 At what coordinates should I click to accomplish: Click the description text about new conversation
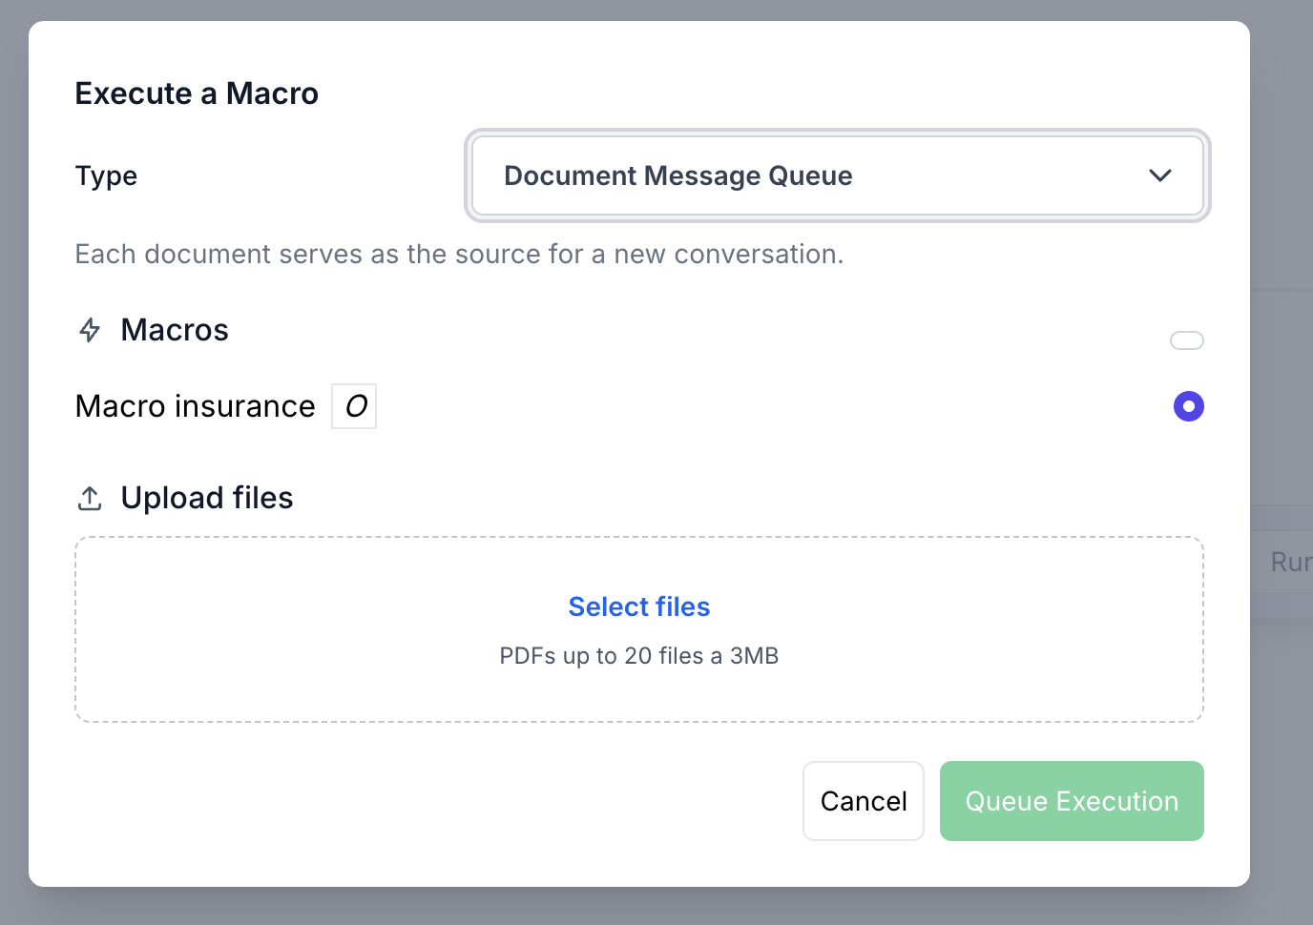point(459,254)
